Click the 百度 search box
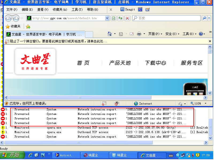The height and width of the screenshot is (160, 214). (166, 18)
